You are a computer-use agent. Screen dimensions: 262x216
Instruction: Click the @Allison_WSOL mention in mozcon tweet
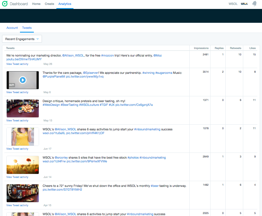(x=73, y=55)
